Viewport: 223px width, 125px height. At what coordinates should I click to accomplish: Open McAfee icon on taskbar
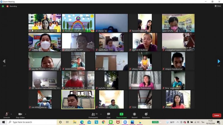(x=118, y=122)
